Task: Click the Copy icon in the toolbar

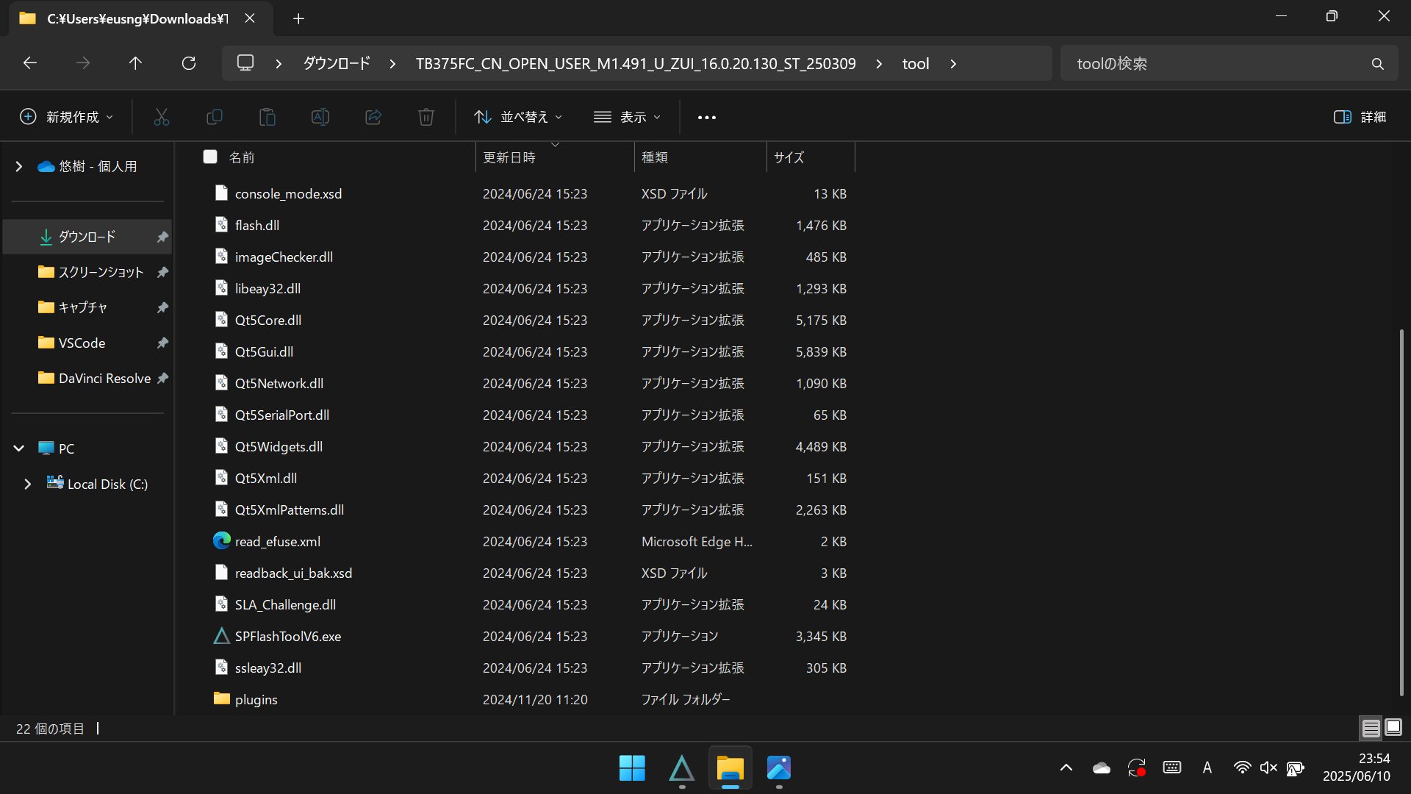Action: (214, 117)
